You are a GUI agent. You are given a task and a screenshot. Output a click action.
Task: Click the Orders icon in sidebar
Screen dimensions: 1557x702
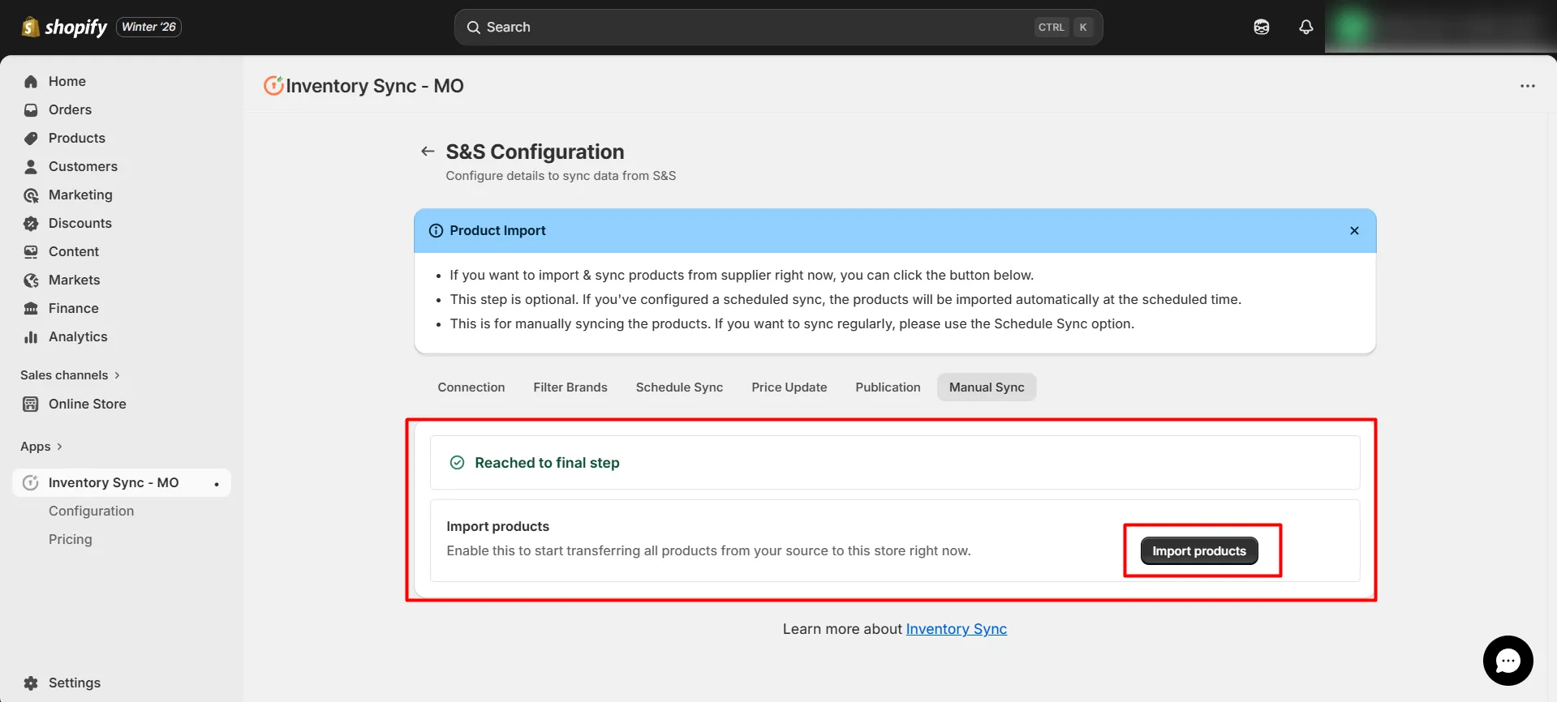31,109
